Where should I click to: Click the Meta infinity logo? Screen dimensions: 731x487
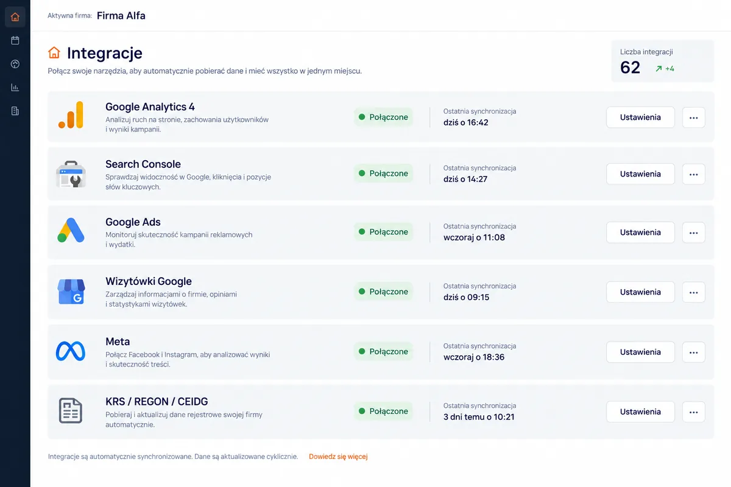point(71,351)
